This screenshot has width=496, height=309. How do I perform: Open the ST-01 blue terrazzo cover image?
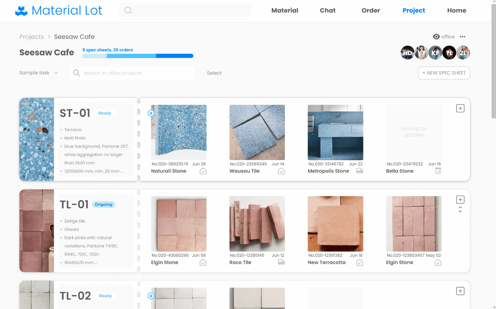point(37,139)
